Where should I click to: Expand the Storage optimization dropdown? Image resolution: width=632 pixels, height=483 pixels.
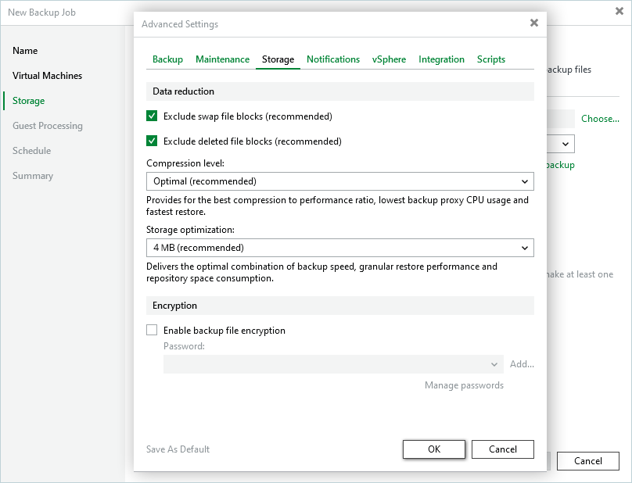pos(339,248)
